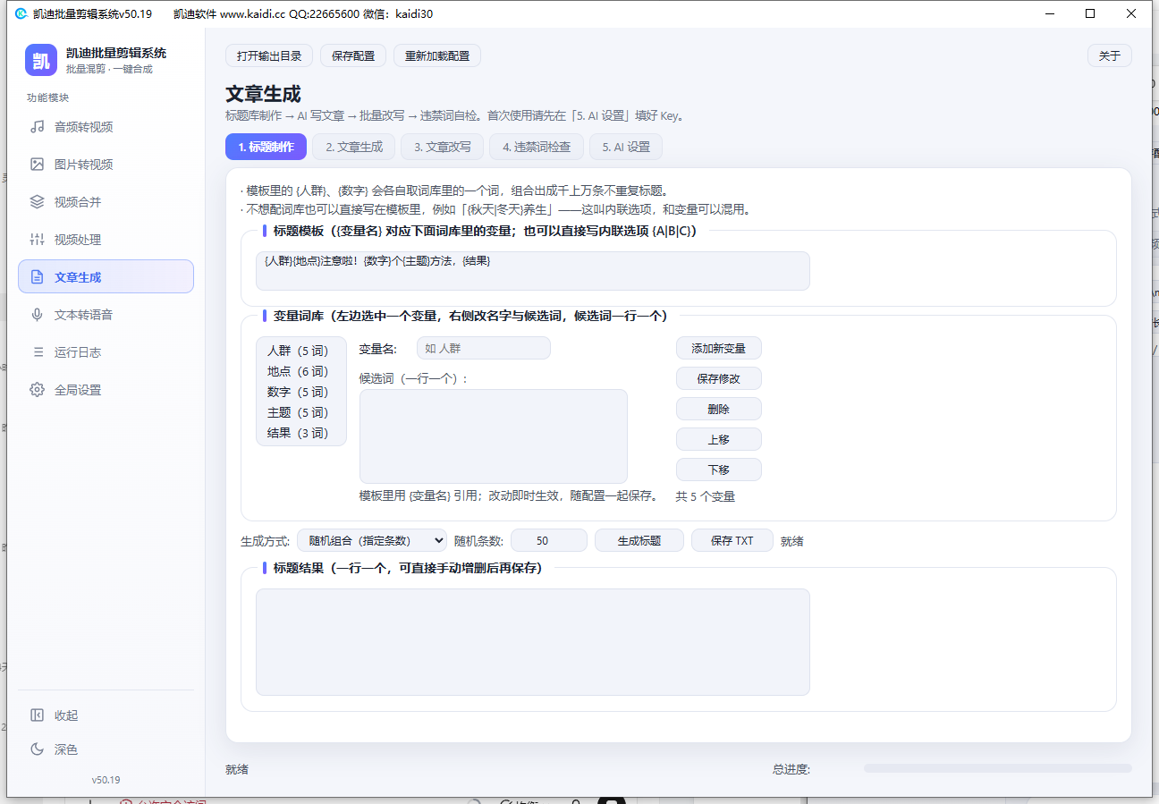Open the 生成方式 dropdown
This screenshot has width=1159, height=804.
click(x=372, y=540)
